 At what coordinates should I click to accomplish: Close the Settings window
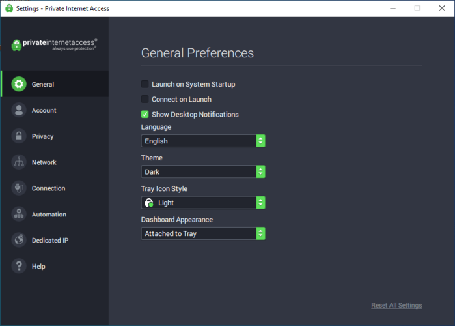441,8
